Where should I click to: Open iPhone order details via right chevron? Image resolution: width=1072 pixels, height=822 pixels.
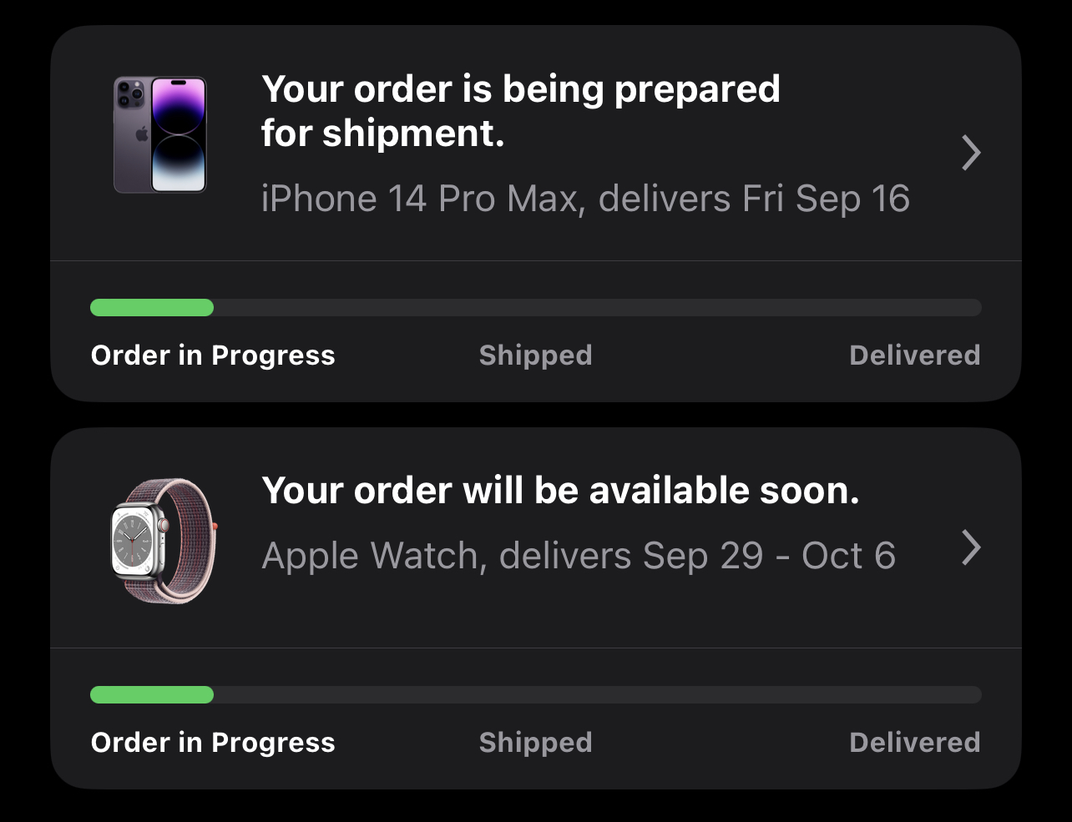[x=970, y=153]
